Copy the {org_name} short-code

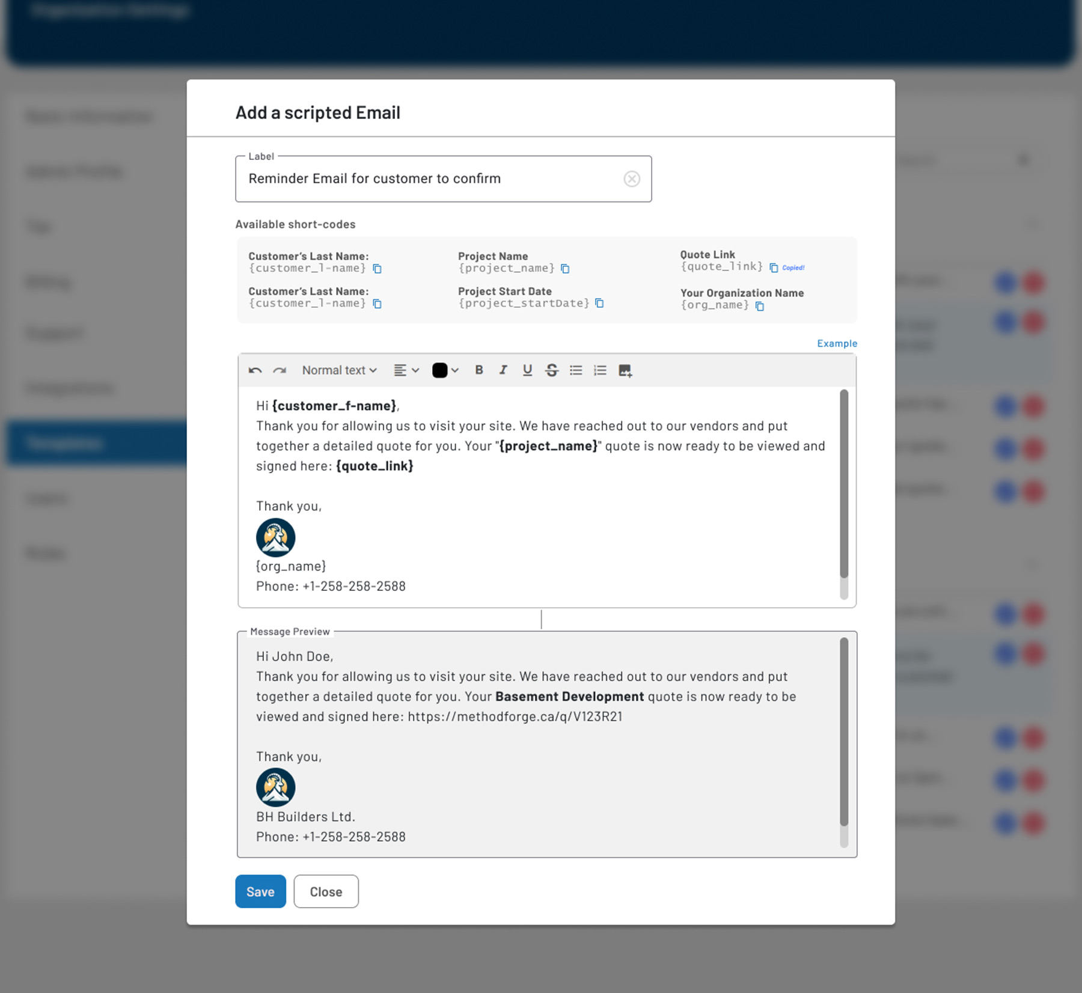pos(760,306)
